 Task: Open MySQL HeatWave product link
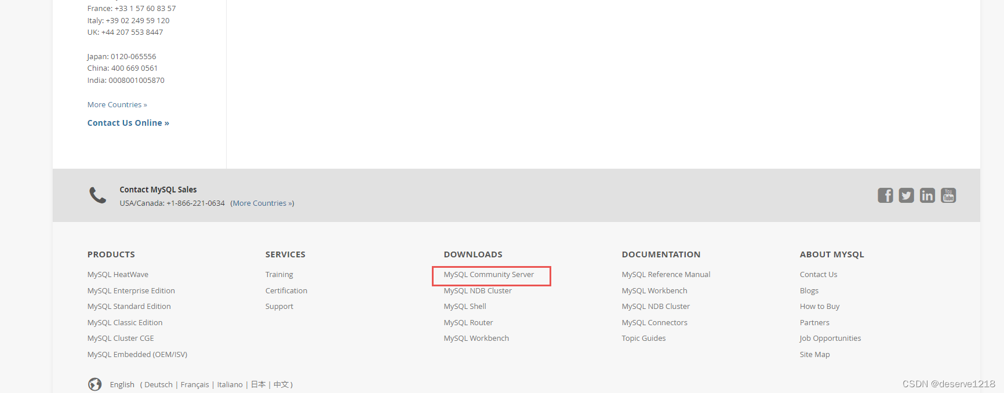(118, 275)
